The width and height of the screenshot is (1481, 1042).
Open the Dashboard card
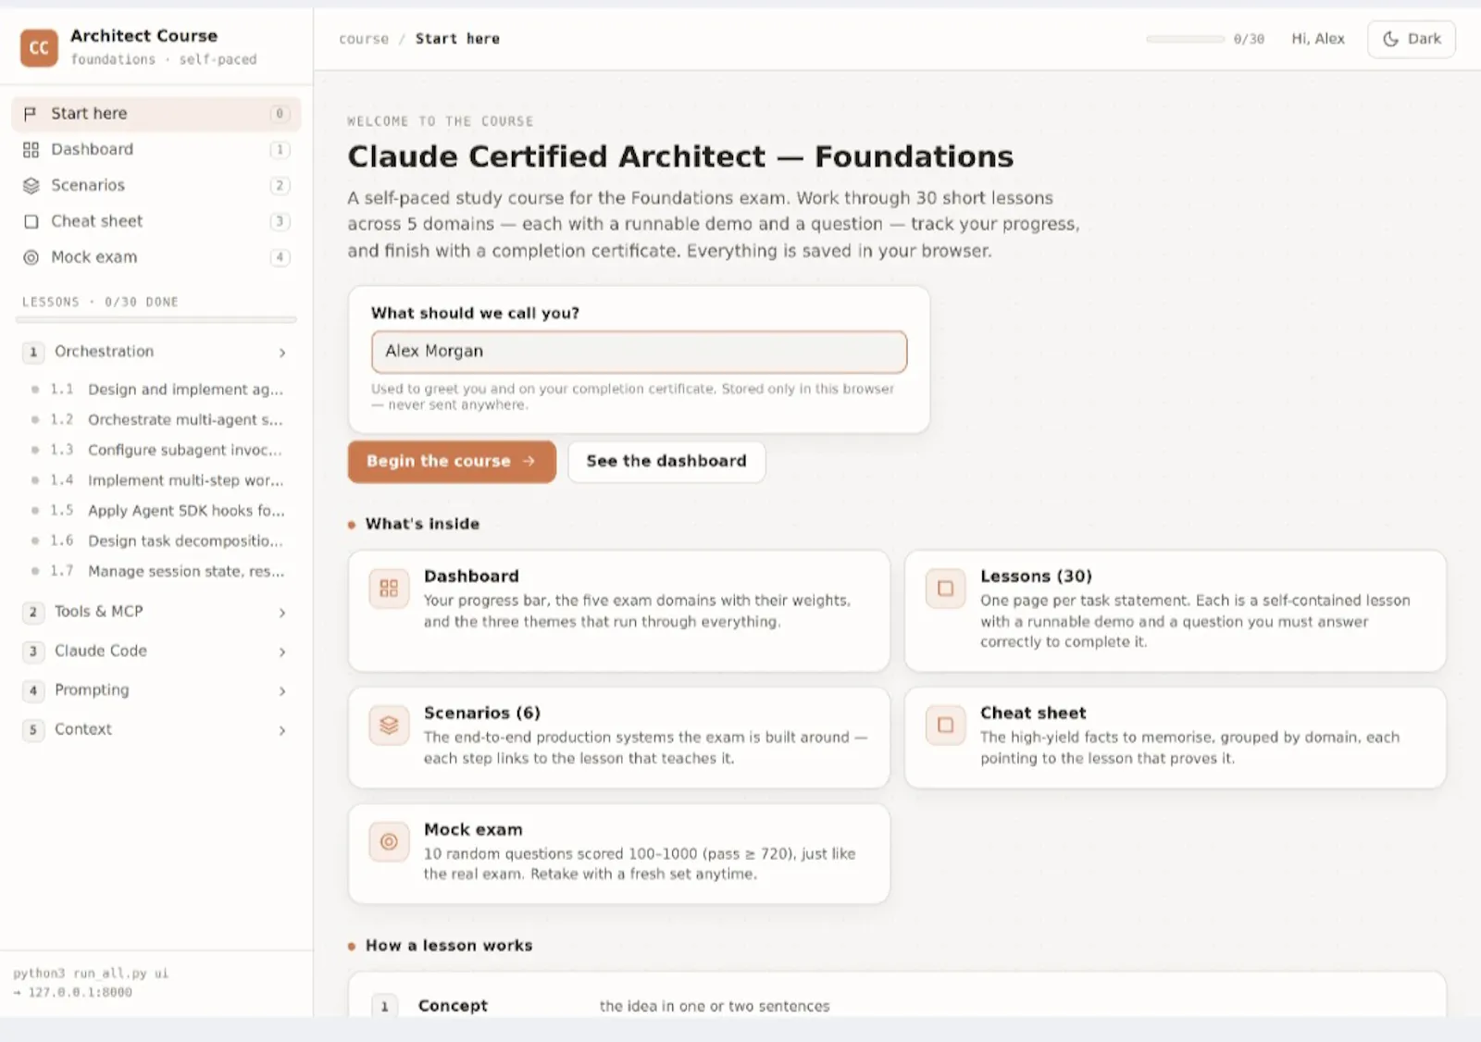point(618,611)
